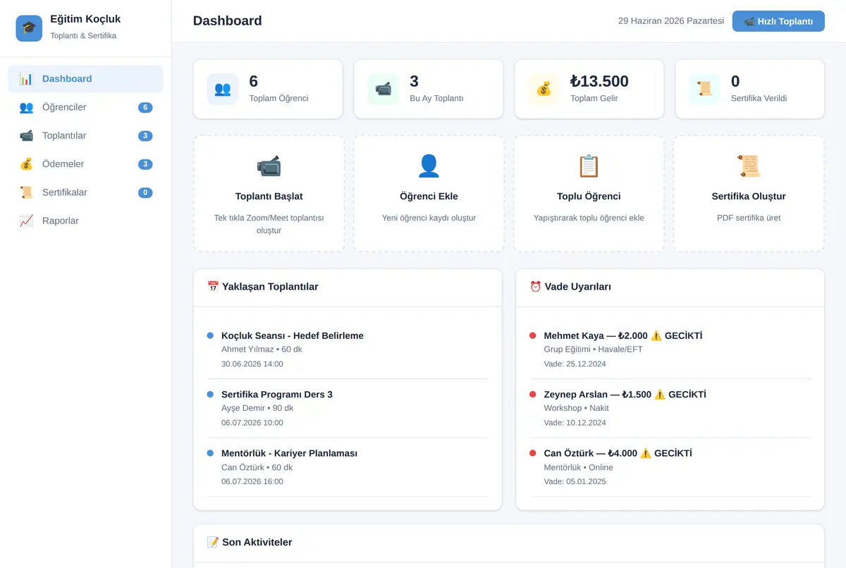Choose the Öğrenci Ekle quick action title
Viewport: 846px width, 568px height.
pos(429,197)
